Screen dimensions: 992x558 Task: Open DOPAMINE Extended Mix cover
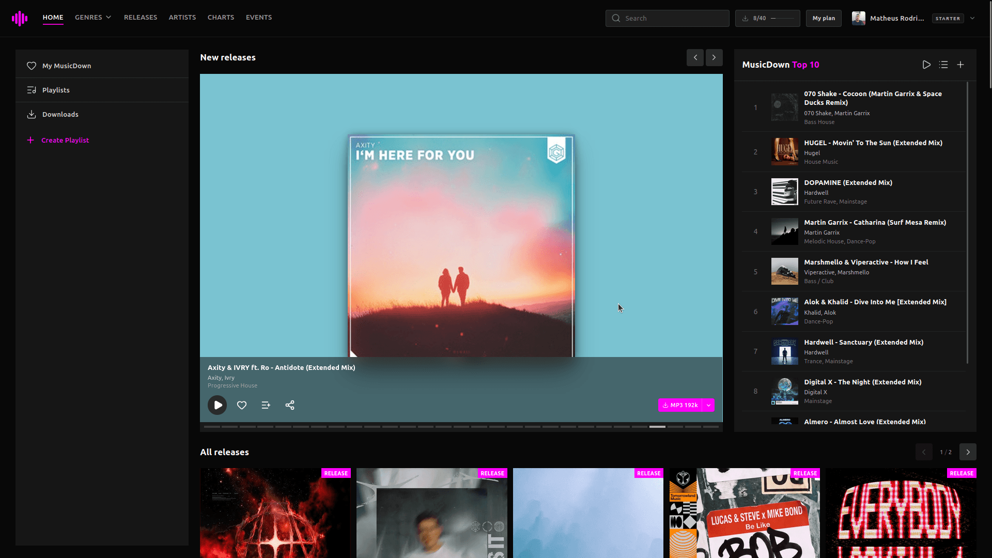[784, 192]
